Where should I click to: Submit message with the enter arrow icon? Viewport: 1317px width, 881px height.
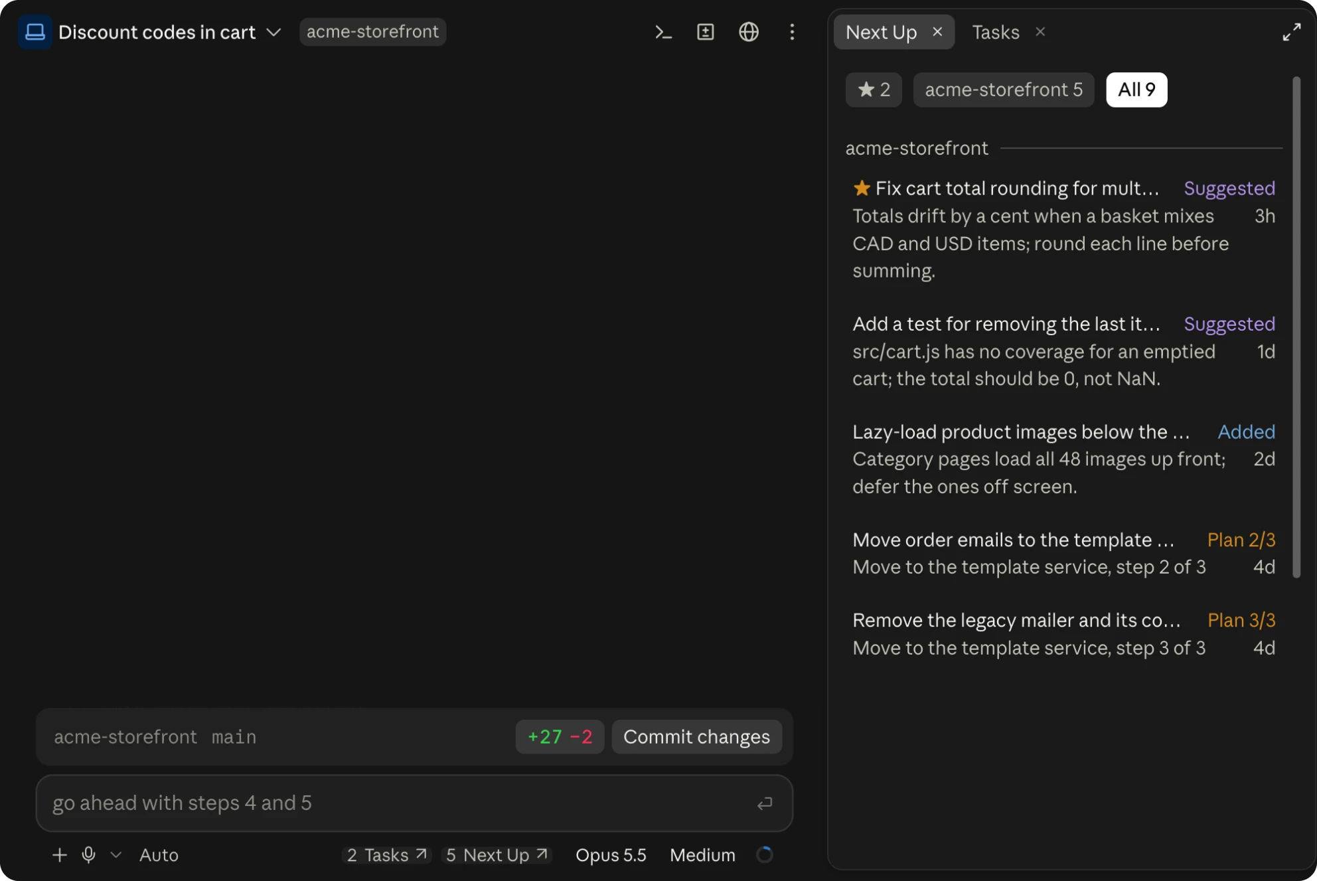coord(765,803)
